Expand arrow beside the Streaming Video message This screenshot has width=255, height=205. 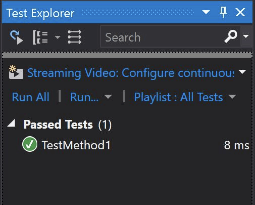click(243, 72)
